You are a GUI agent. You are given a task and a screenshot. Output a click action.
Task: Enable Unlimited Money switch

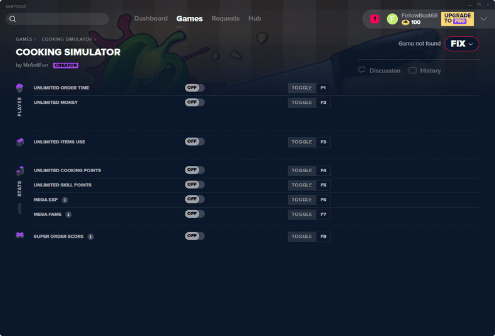point(194,102)
